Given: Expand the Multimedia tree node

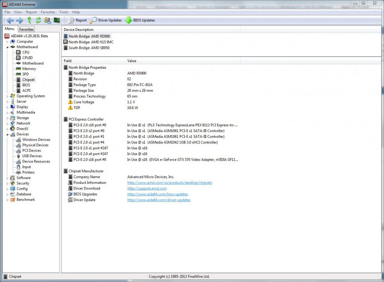Looking at the screenshot, I should 8,112.
